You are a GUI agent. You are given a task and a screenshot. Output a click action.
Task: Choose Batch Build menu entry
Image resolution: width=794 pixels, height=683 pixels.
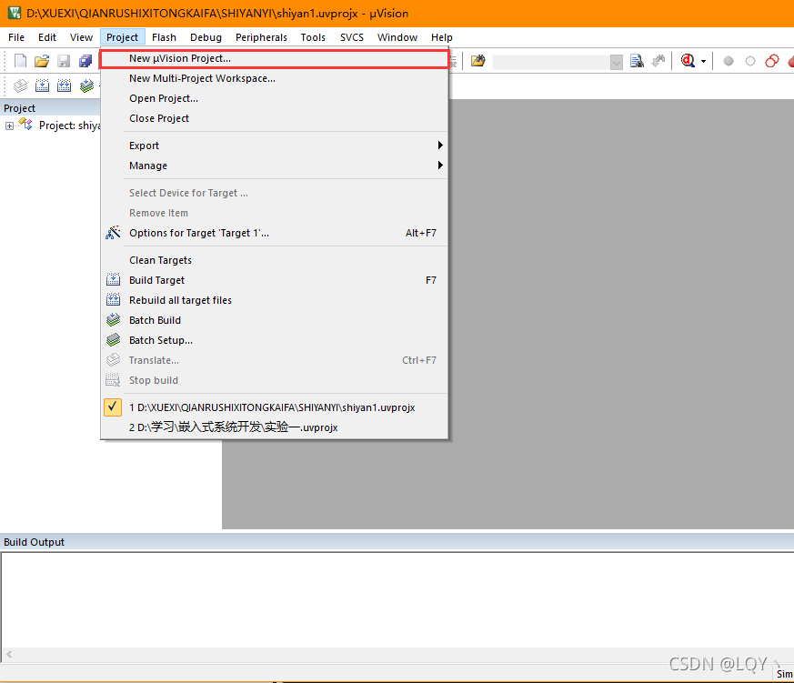point(275,320)
